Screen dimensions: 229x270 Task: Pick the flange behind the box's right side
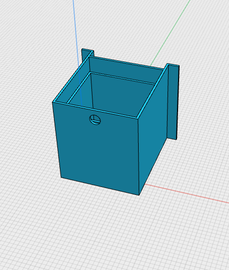(x=173, y=102)
